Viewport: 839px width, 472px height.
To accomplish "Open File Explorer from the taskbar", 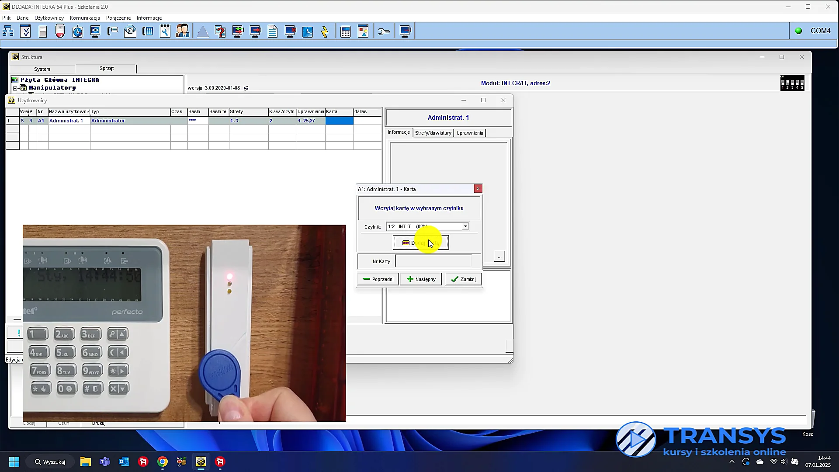I will [85, 462].
